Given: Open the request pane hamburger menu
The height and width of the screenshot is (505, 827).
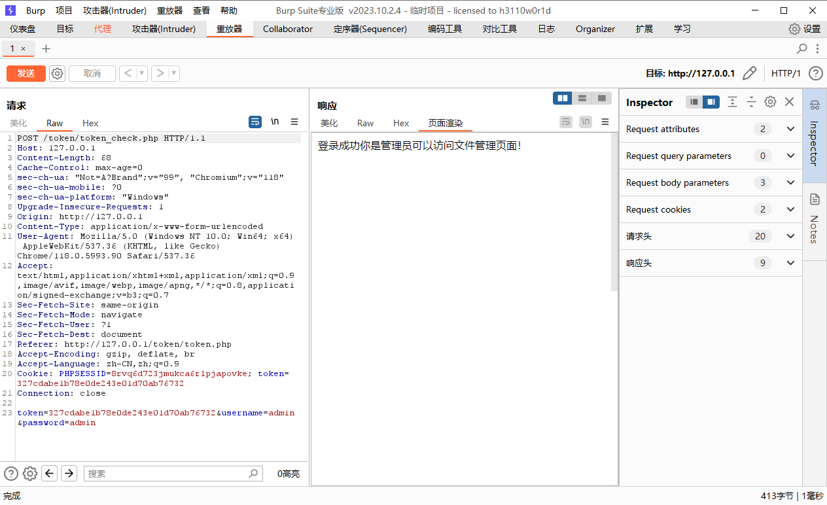Looking at the screenshot, I should tap(294, 122).
